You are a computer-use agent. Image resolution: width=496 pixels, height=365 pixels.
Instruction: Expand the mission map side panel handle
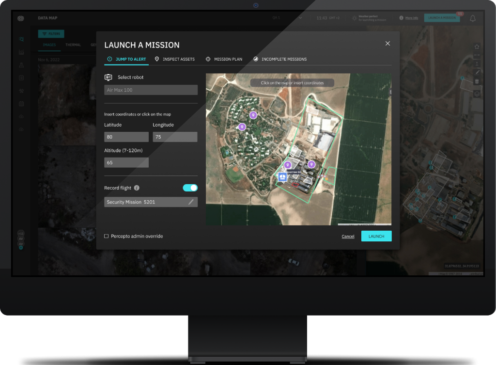(x=390, y=92)
